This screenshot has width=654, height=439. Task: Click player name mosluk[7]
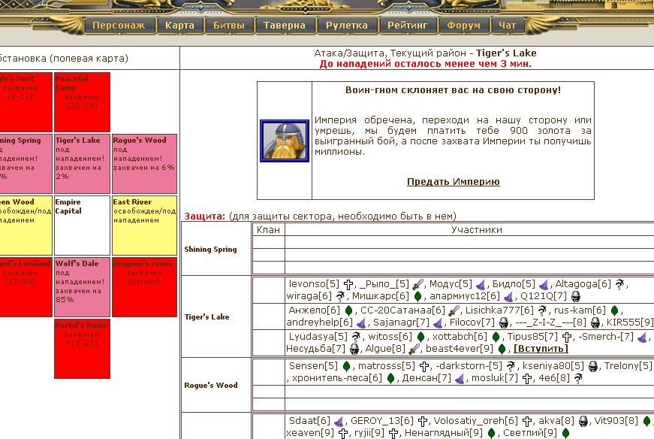click(x=495, y=378)
